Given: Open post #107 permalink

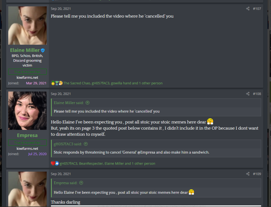Looking at the screenshot, I should pyautogui.click(x=257, y=9).
